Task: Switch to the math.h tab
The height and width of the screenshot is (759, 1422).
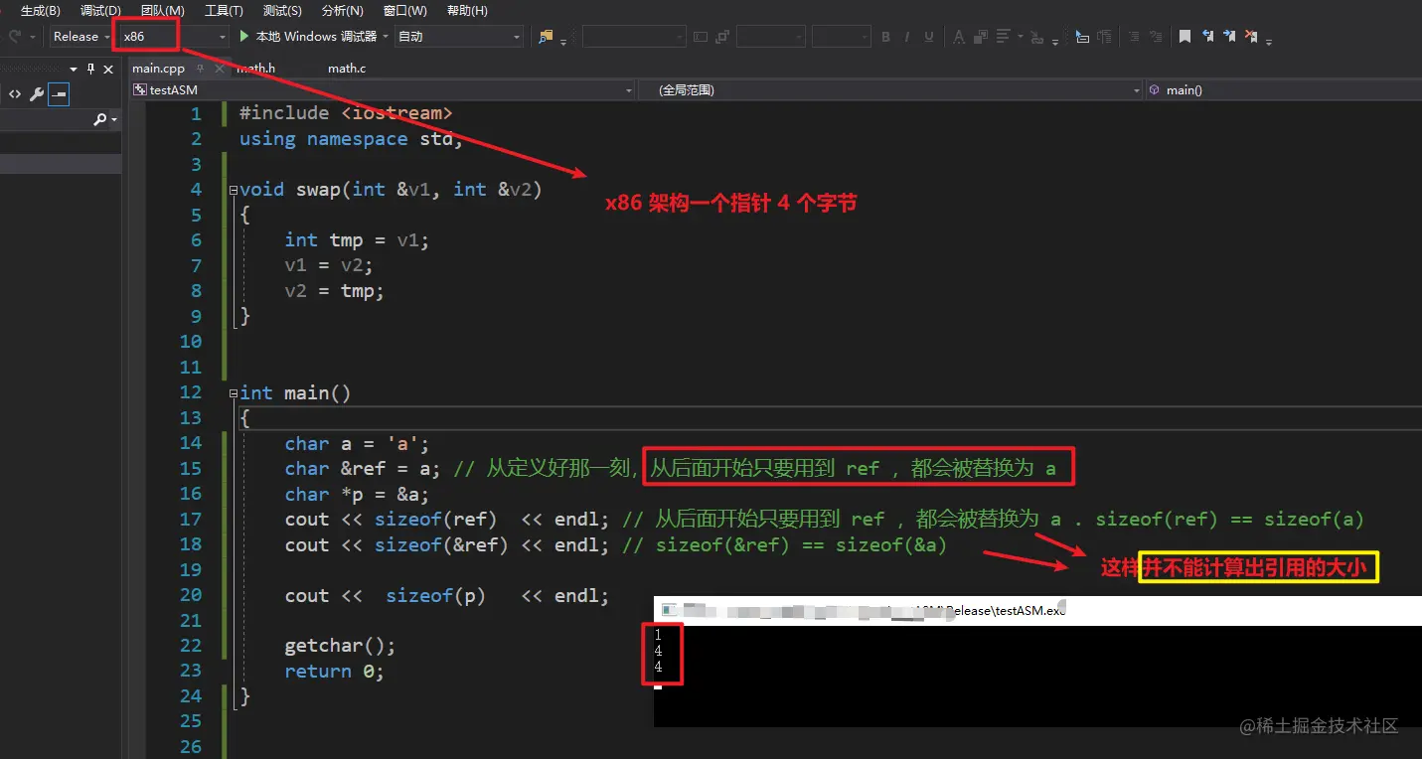Action: tap(255, 69)
